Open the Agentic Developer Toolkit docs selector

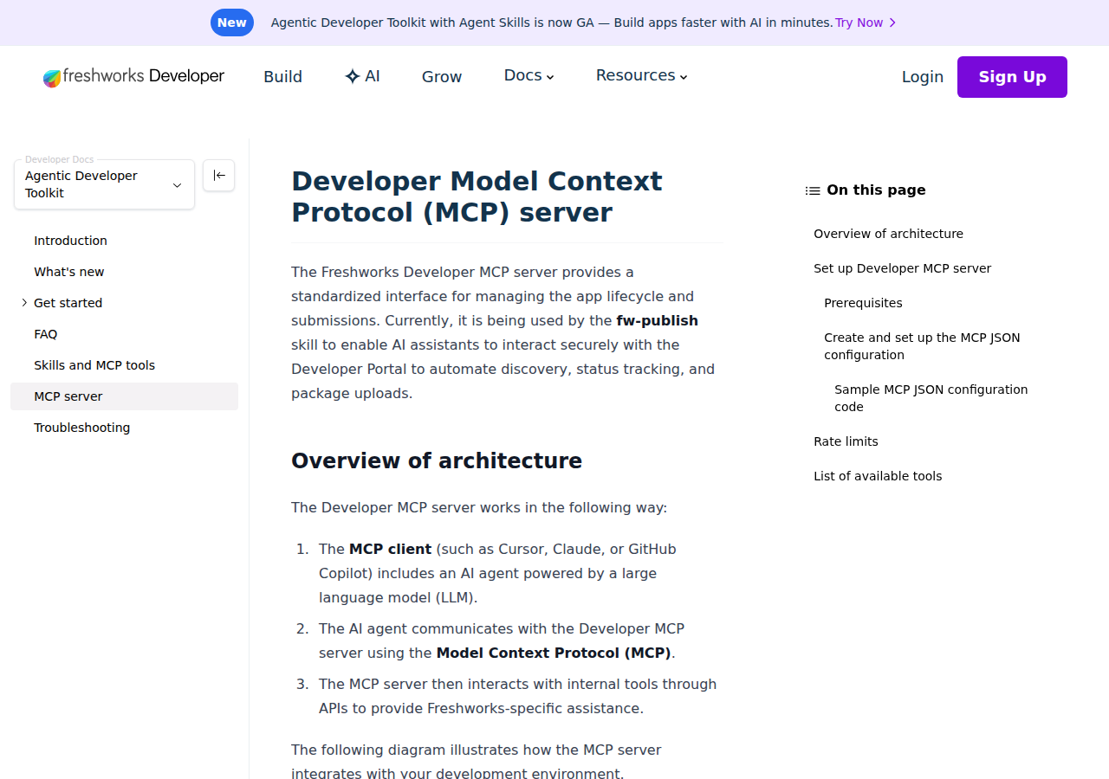pos(104,184)
